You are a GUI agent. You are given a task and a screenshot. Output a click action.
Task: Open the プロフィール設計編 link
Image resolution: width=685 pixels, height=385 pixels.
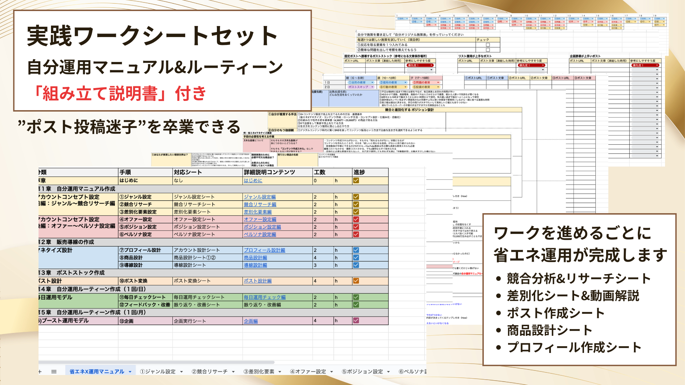(264, 250)
